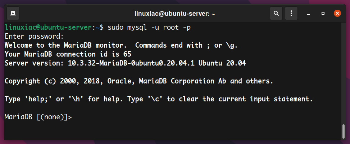Open the three-dot hamburger menu
This screenshot has width=350, height=144.
[x=291, y=13]
